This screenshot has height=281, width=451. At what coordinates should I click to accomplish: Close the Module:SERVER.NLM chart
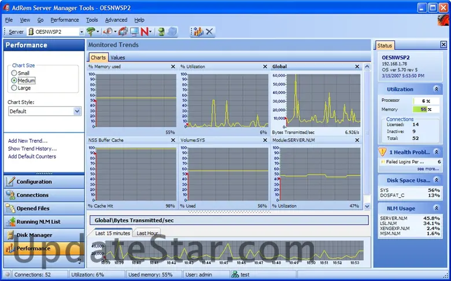tap(357, 140)
